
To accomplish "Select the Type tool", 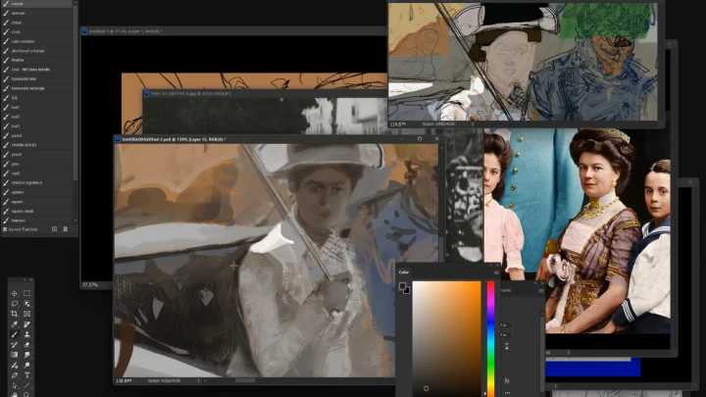I will click(x=27, y=375).
